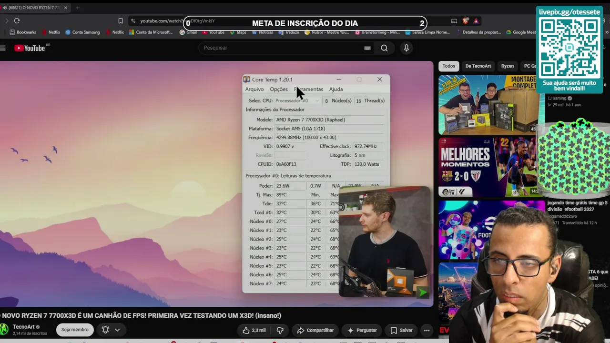Select the Ryzen filter chip
610x343 pixels.
coord(508,66)
